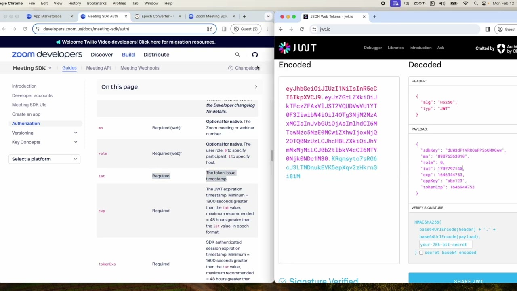Viewport: 517px width, 291px height.
Task: Click the megaphone icon in Twilio banner
Action: (58, 42)
